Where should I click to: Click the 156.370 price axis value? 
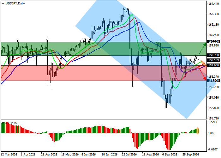pos(213,76)
